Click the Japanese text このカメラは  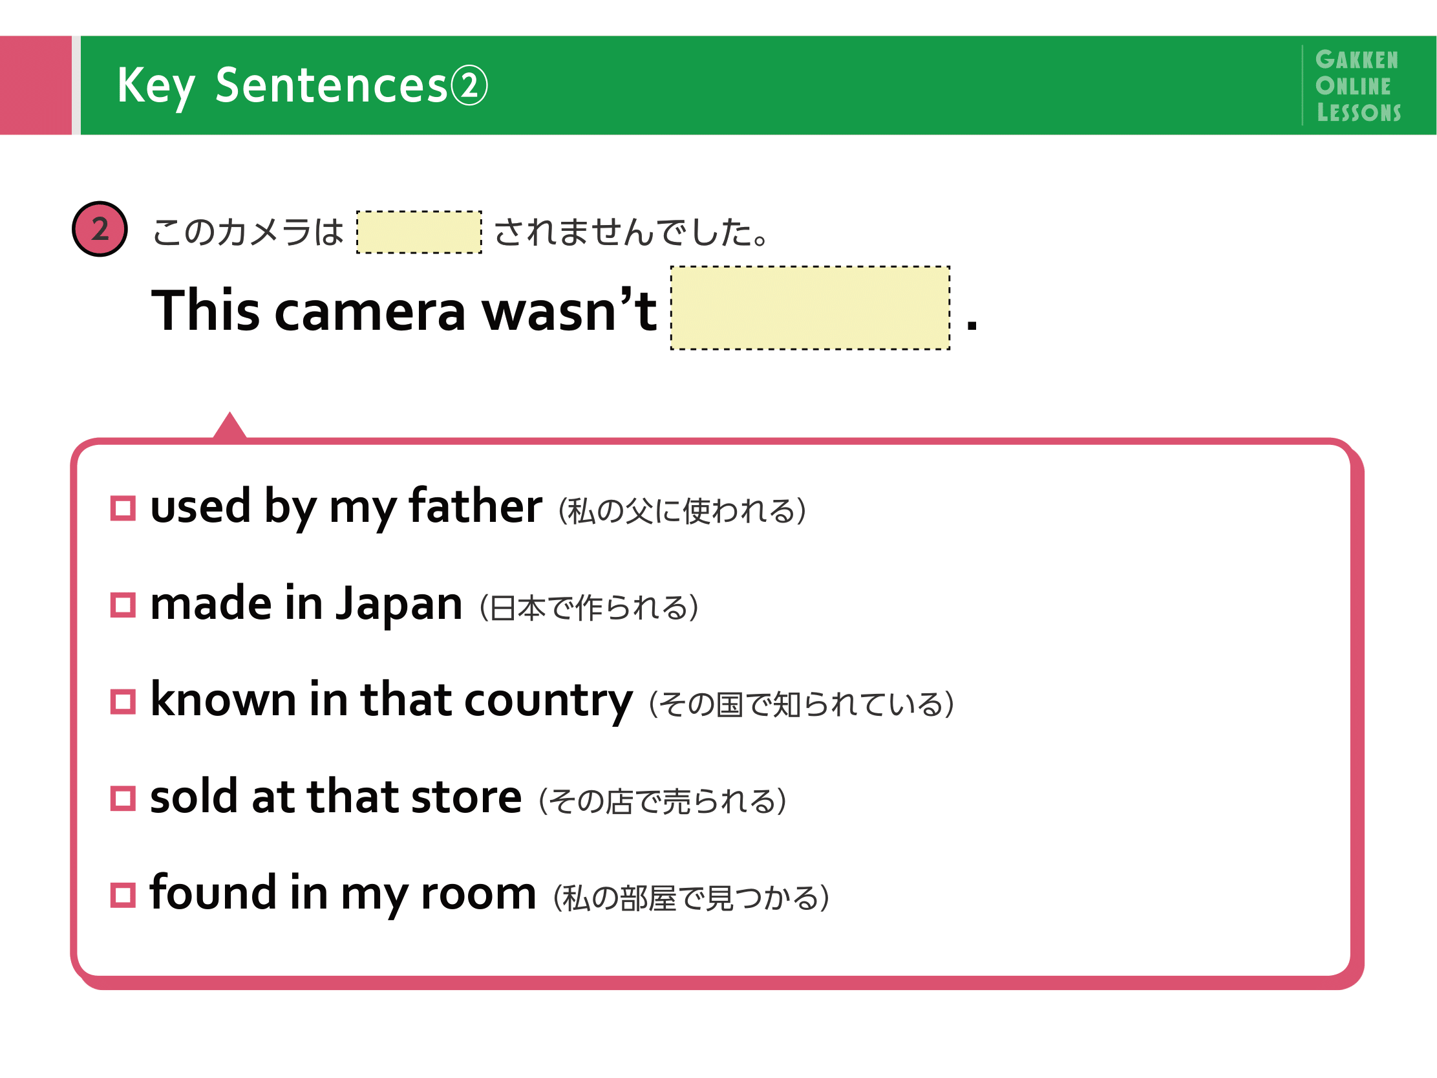pos(248,232)
